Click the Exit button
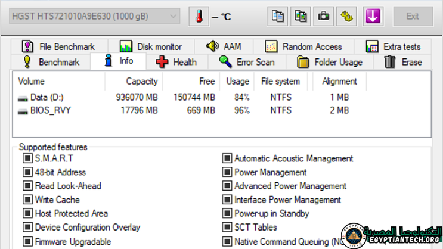Screen dimensions: 443x249 [412, 16]
